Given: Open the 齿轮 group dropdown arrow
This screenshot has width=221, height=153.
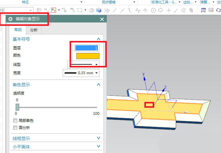Looking at the screenshot, I should (x=196, y=2).
